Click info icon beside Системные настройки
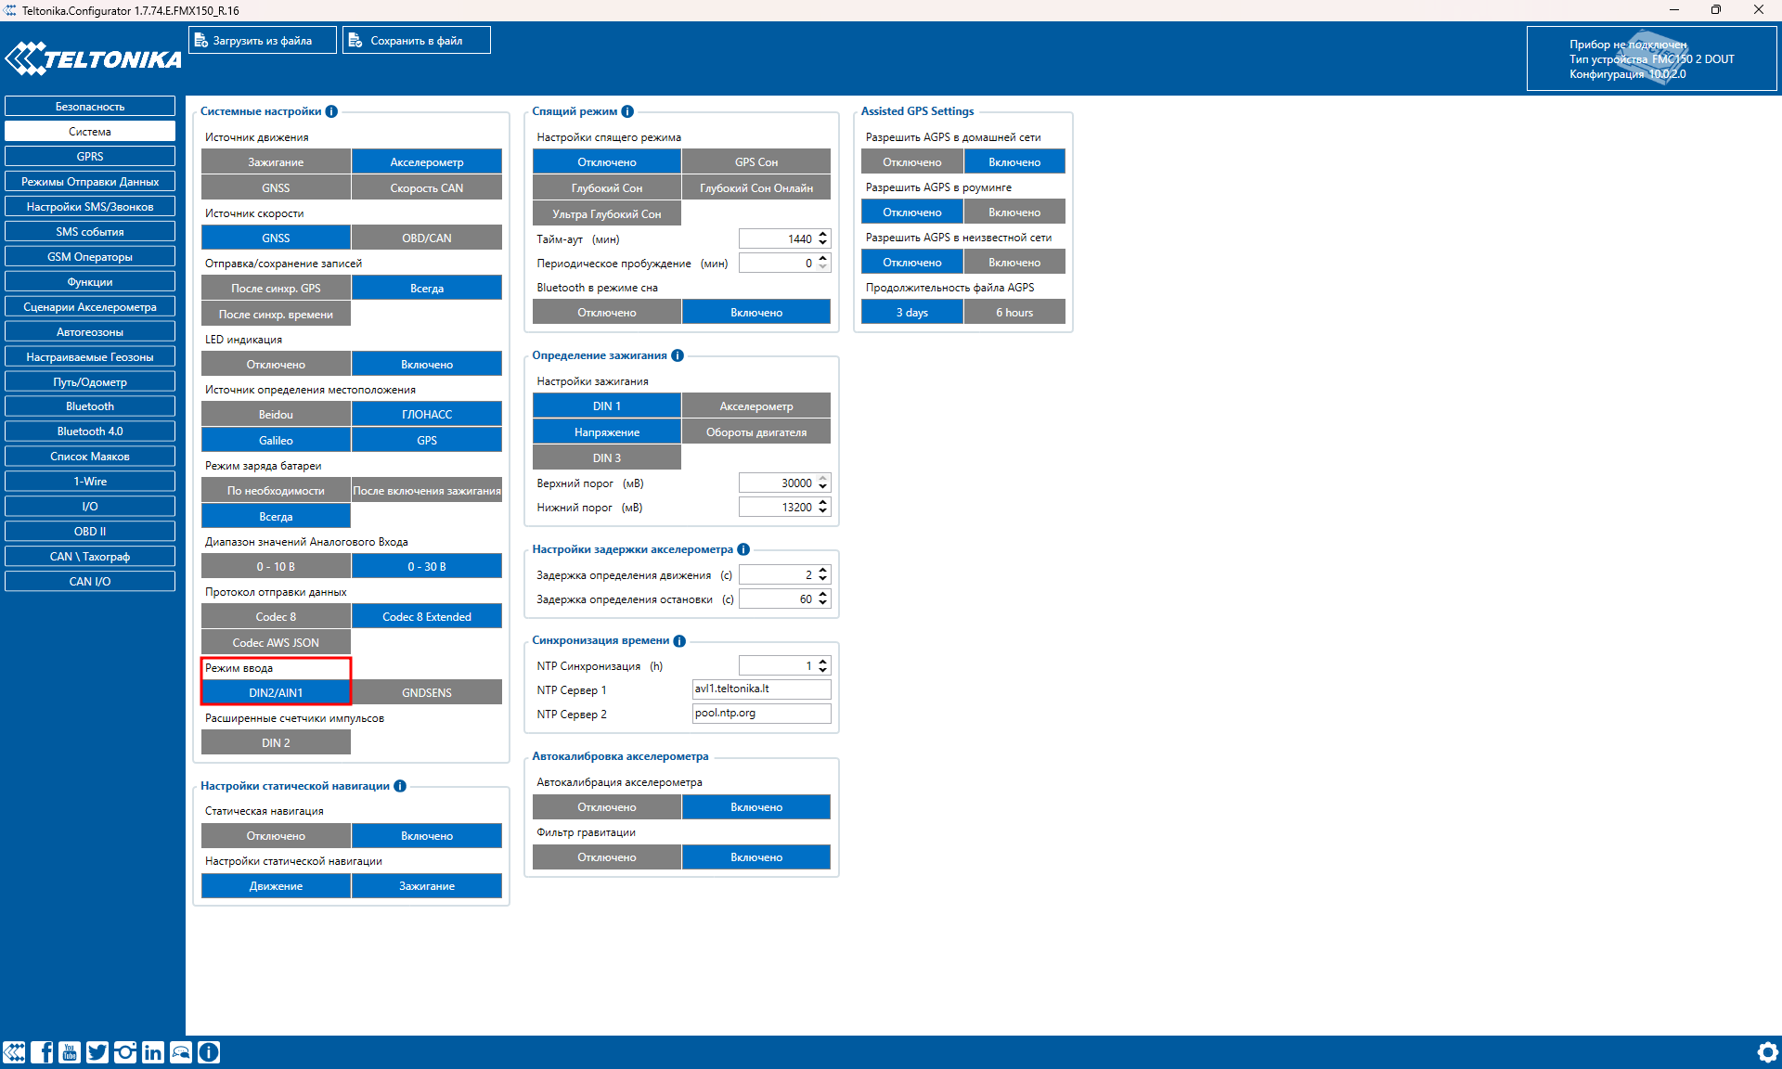1782x1069 pixels. (x=331, y=111)
